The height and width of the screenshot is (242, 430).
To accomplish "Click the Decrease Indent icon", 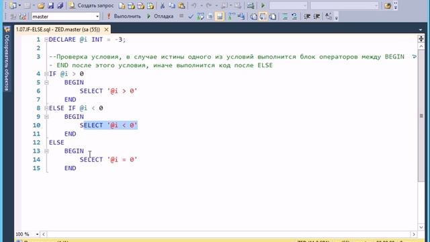I will tap(307, 17).
